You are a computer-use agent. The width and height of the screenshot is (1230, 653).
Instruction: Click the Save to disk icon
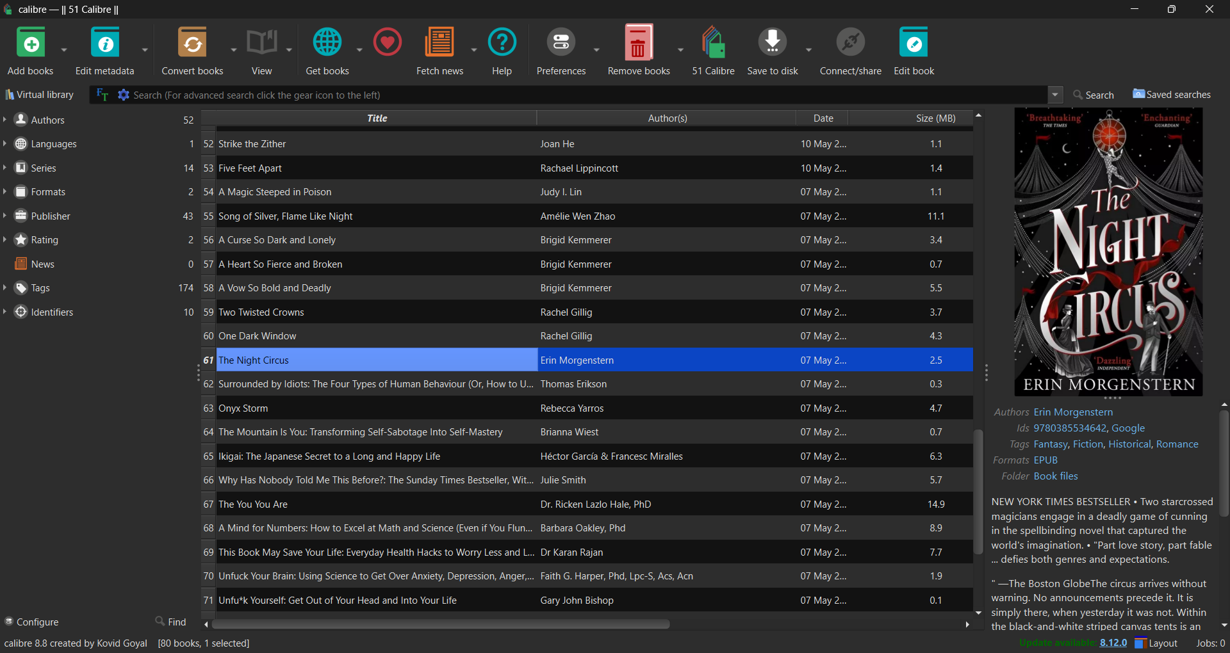(x=772, y=44)
